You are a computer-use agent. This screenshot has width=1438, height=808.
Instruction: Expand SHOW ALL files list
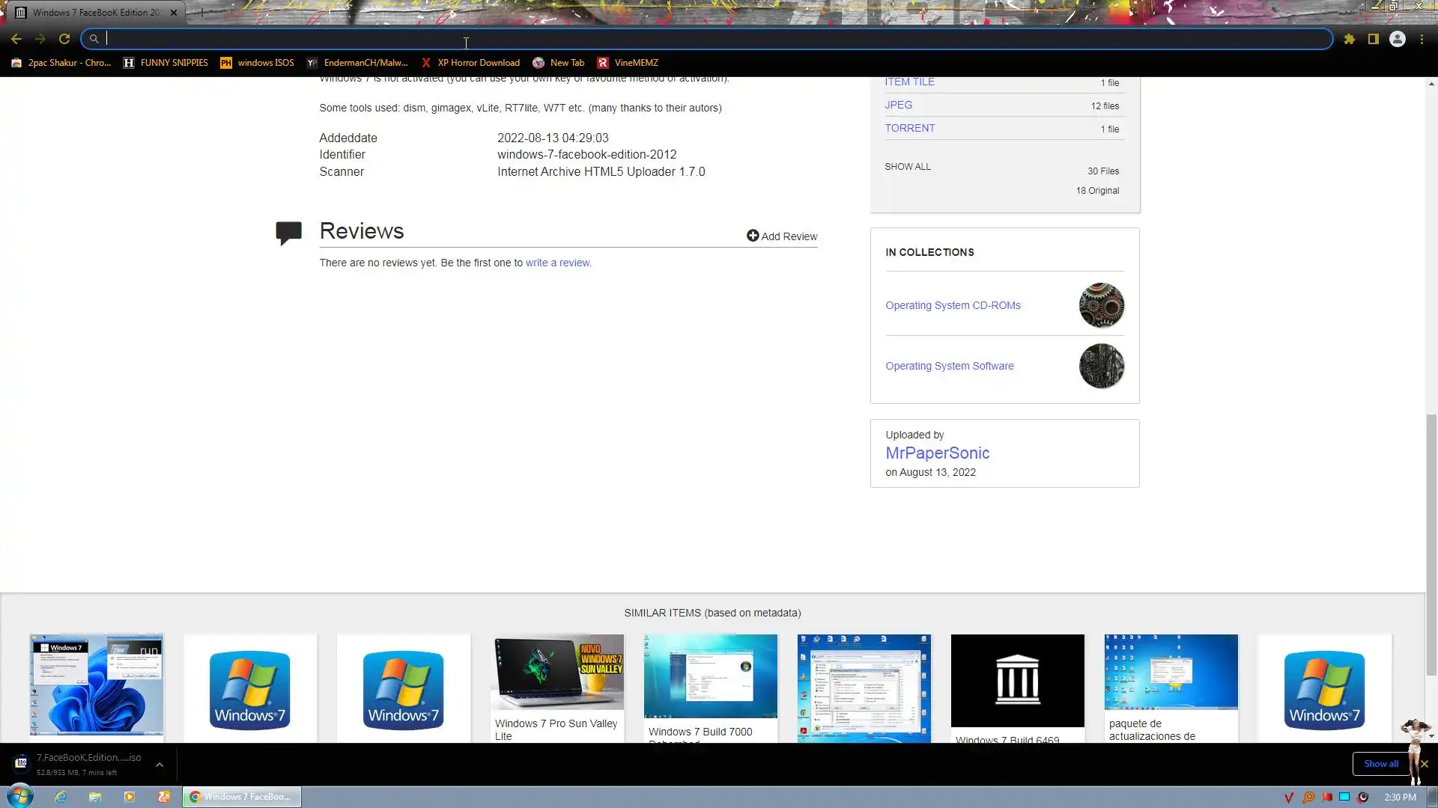coord(908,167)
